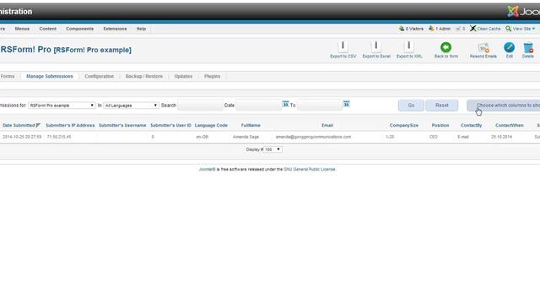
Task: Select the submission email address cell
Action: click(313, 137)
